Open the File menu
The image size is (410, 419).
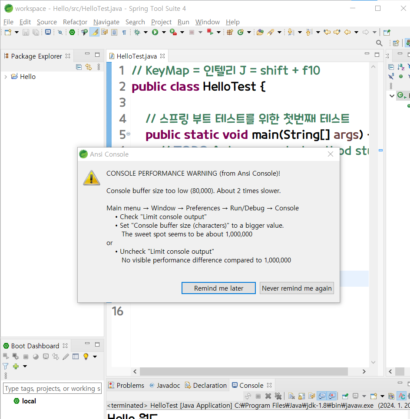8,22
